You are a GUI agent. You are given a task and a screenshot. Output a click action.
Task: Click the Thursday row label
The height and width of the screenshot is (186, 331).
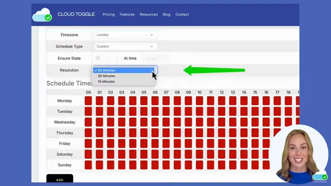[65, 133]
